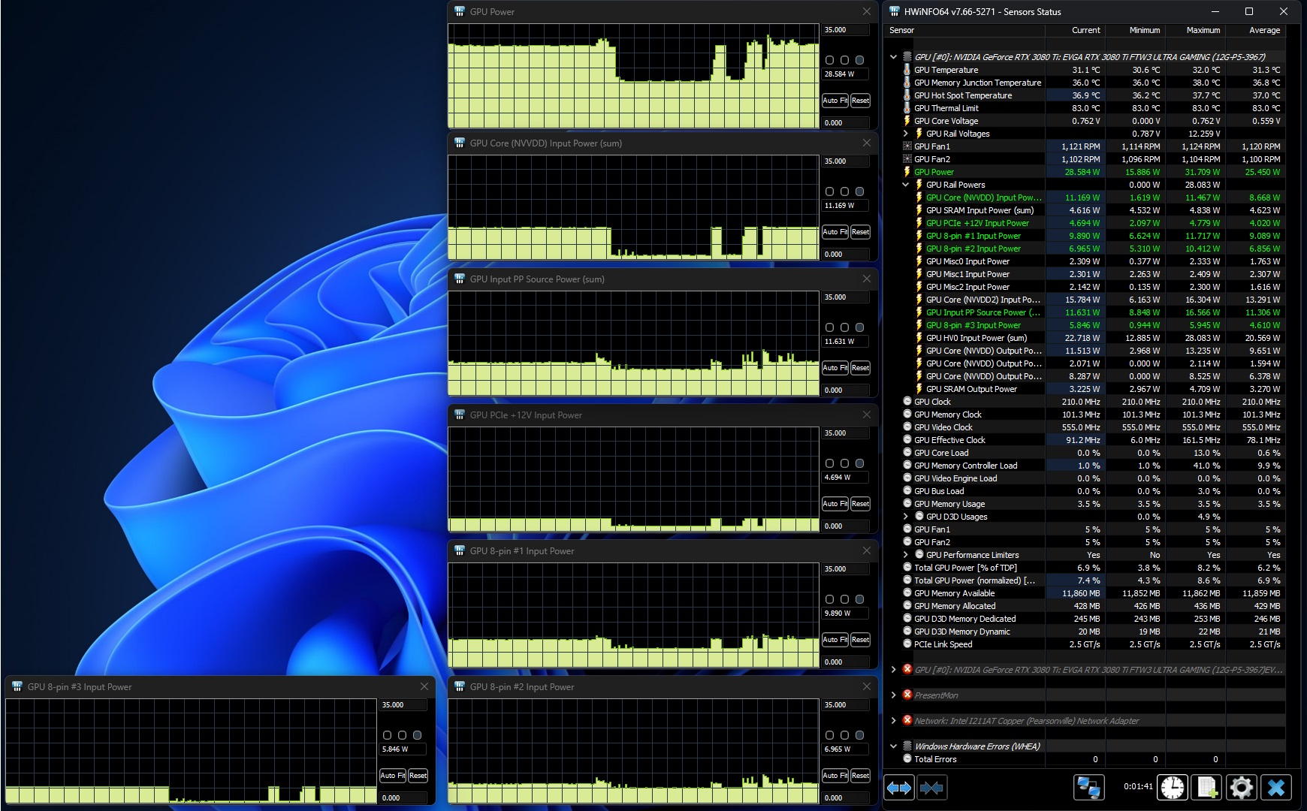
Task: Click the Minimum column header
Action: (1134, 30)
